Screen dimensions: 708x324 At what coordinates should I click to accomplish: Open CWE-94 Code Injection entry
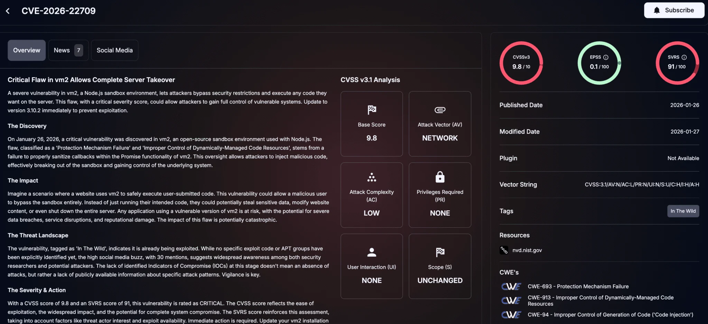point(610,315)
